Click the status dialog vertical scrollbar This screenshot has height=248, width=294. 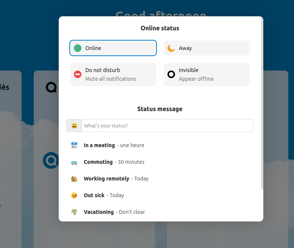[x=262, y=102]
